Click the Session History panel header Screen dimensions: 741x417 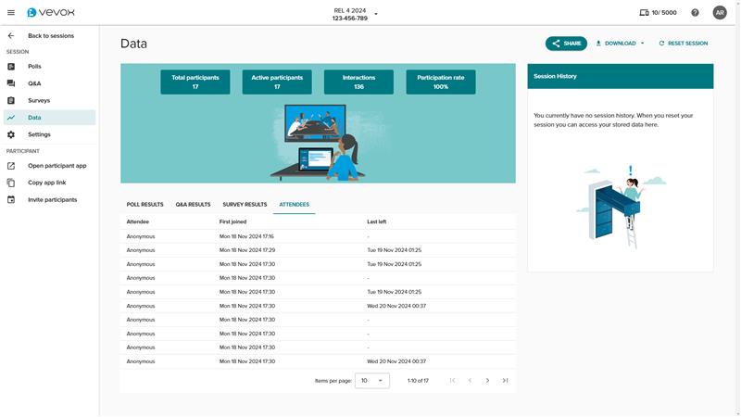click(621, 76)
